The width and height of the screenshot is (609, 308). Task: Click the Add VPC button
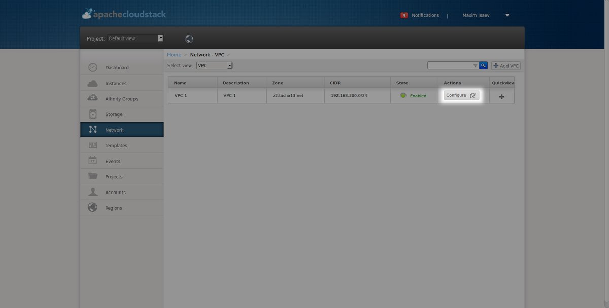coord(506,66)
